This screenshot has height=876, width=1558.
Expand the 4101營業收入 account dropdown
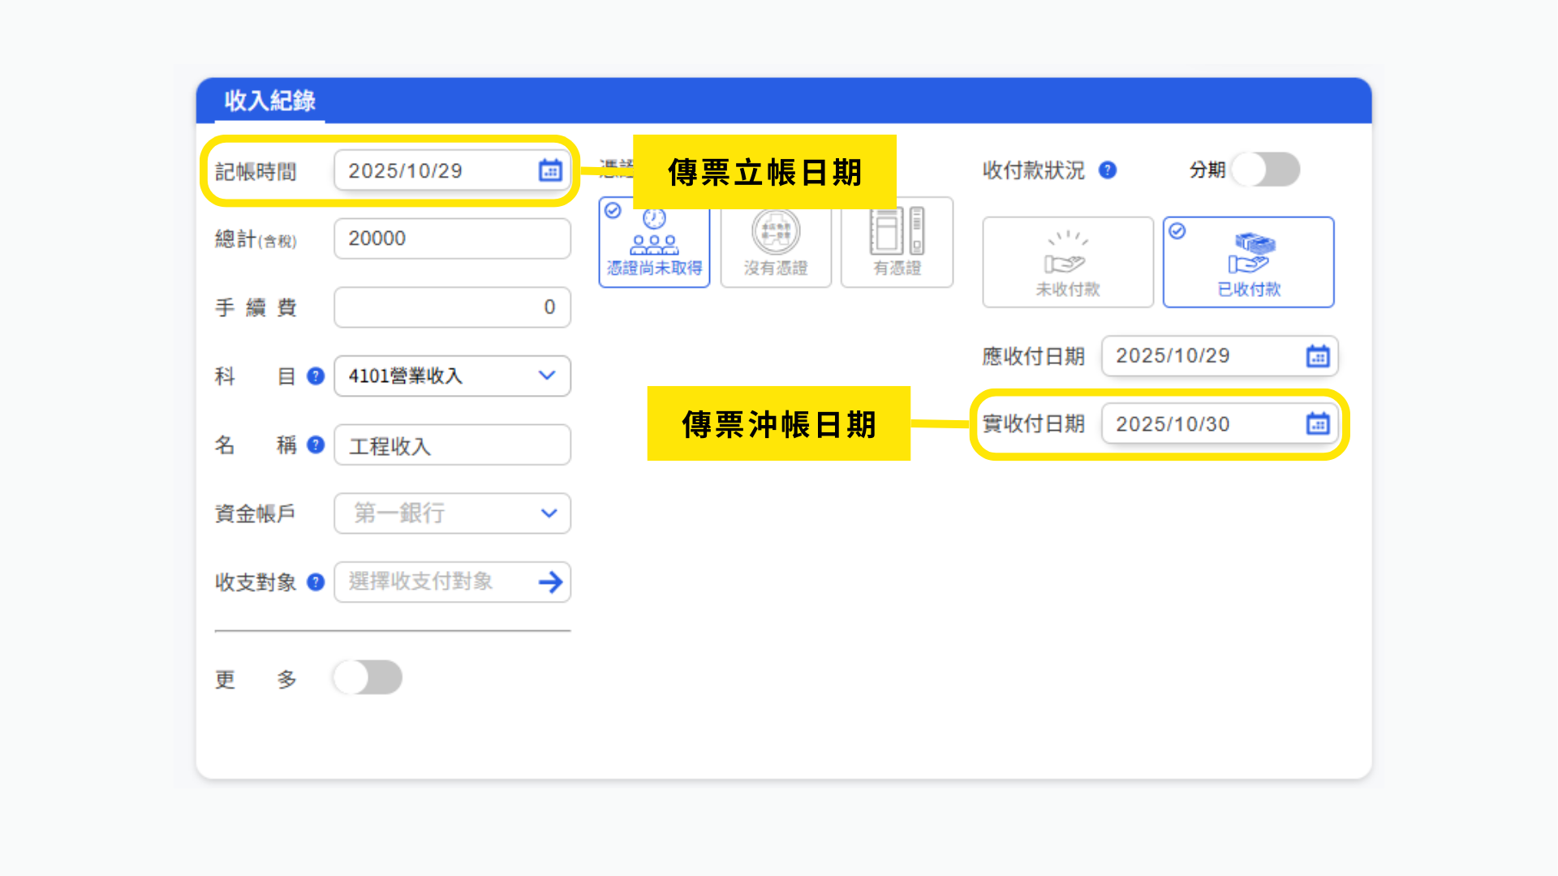click(x=546, y=376)
